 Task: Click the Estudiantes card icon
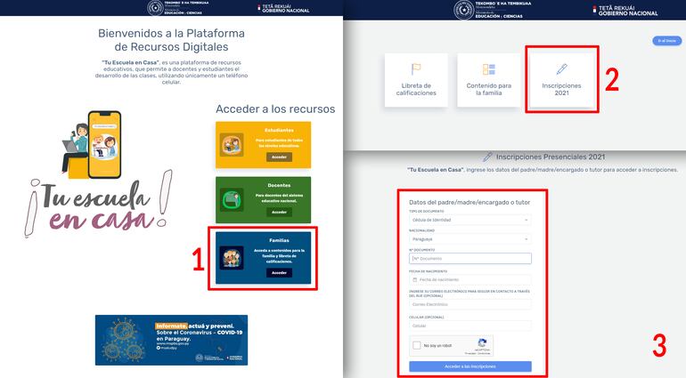(x=232, y=144)
